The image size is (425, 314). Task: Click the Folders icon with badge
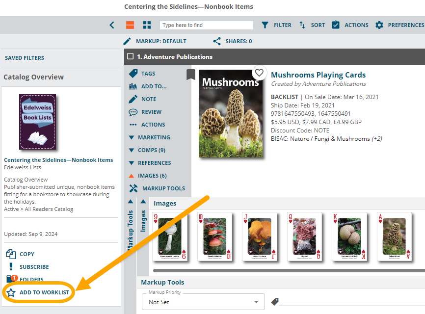click(x=12, y=279)
